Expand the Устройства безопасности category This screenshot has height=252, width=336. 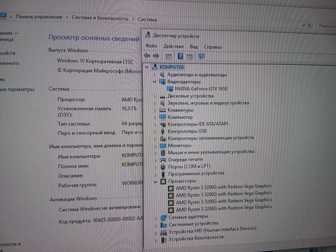(156, 240)
